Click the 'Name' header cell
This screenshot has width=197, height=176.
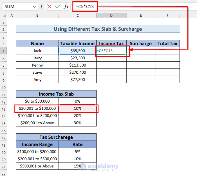pyautogui.click(x=37, y=44)
